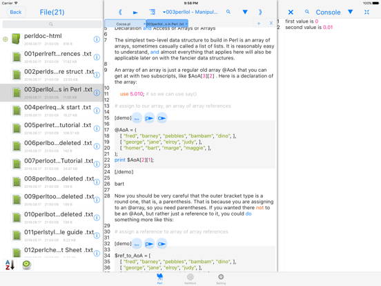Open file 007perloot...Tutorial .txt
Screen dimensions: 381x286
click(x=51, y=164)
